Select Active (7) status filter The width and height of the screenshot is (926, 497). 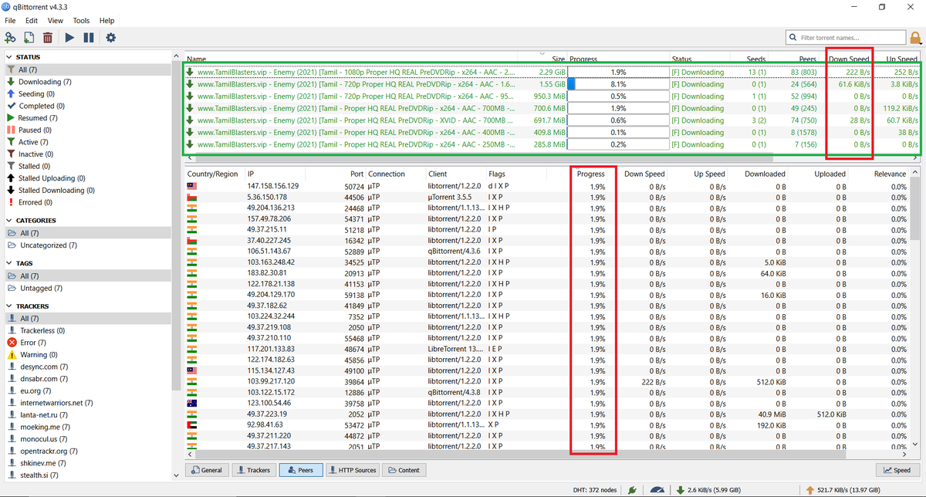86,142
